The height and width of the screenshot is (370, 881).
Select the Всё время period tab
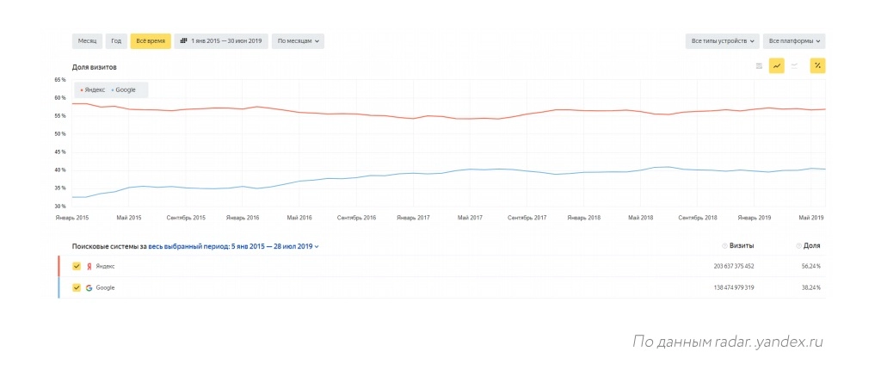pos(151,41)
